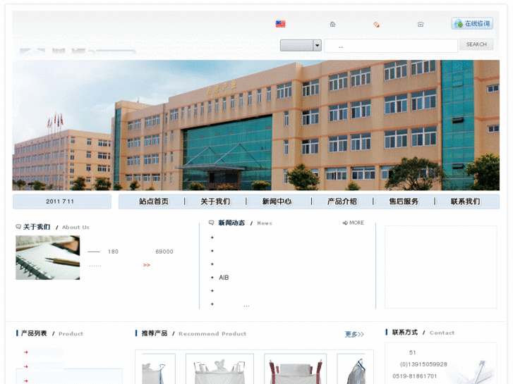513x384 pixels.
Task: Open the 站点首页 menu item
Action: (153, 202)
